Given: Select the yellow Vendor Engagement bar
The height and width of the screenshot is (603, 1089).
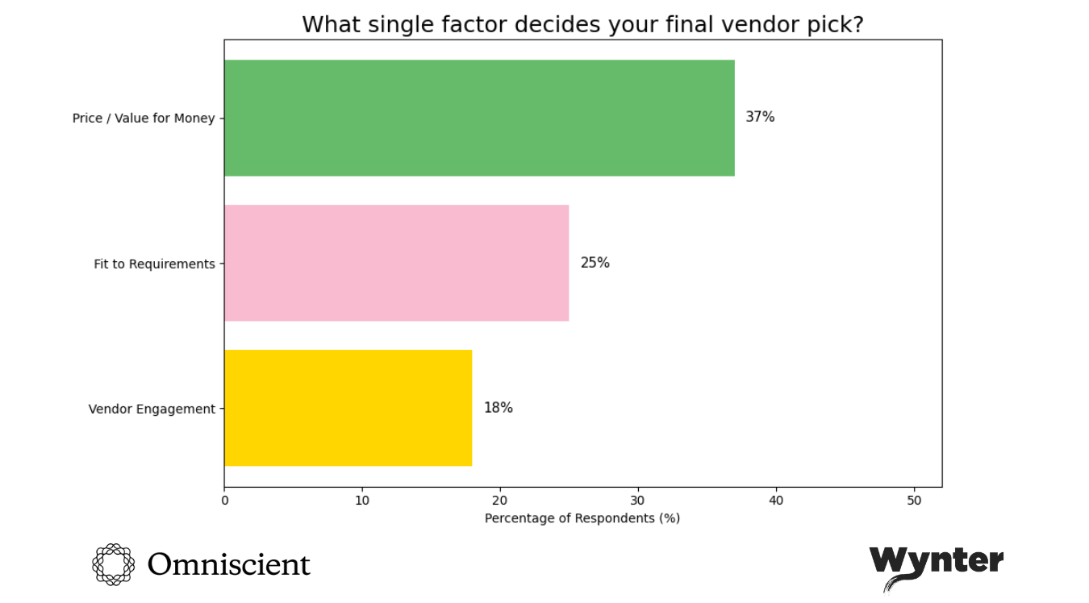Looking at the screenshot, I should click(x=348, y=408).
